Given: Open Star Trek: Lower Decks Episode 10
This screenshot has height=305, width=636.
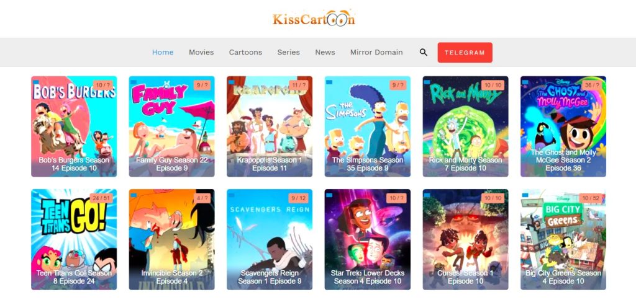Looking at the screenshot, I should pos(368,239).
